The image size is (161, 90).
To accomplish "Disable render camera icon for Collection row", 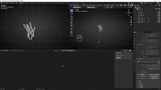I will pos(159,9).
